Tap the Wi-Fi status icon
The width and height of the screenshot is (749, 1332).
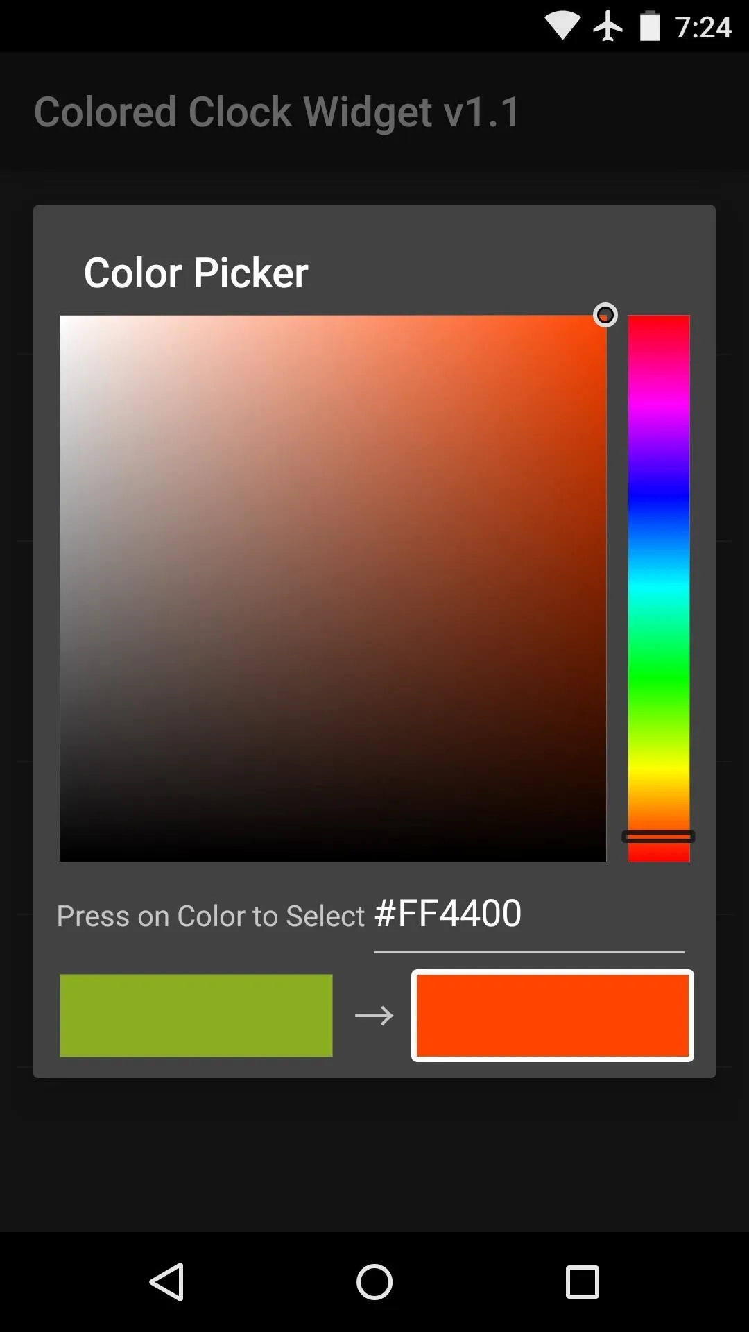tap(562, 26)
